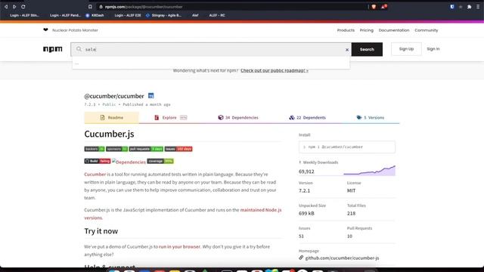Open K8Dash bookmark

[x=95, y=15]
